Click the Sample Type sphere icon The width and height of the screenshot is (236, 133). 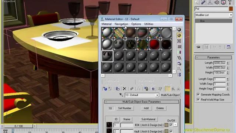pyautogui.click(x=179, y=30)
